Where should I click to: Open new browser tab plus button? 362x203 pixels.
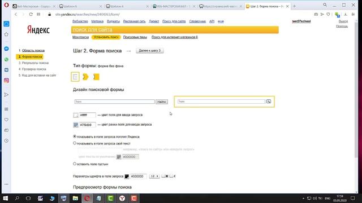294,6
